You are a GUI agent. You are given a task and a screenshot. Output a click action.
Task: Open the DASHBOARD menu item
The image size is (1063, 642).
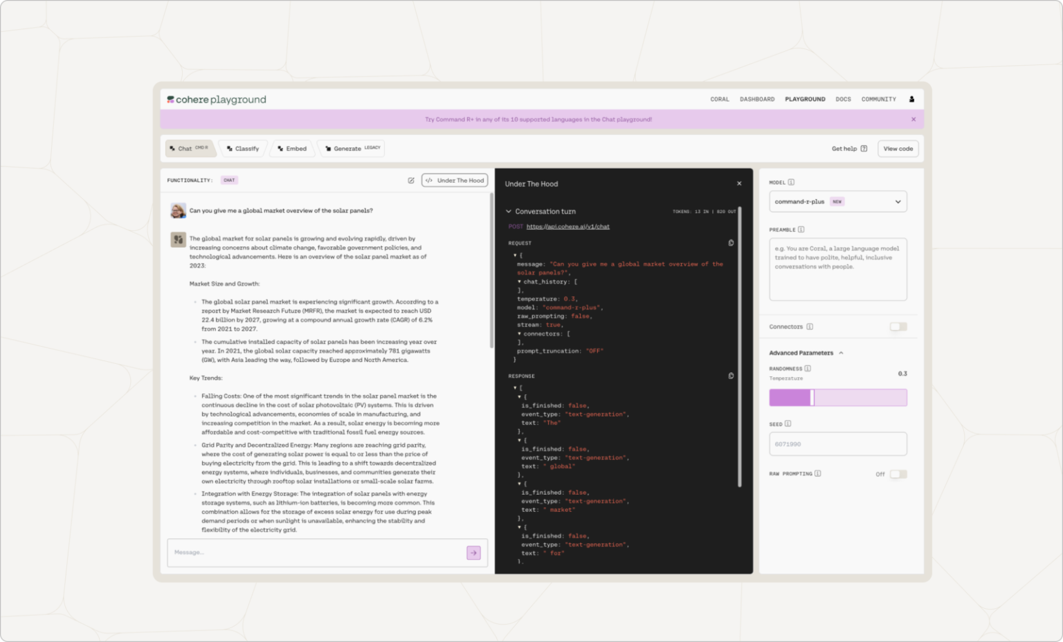(757, 99)
